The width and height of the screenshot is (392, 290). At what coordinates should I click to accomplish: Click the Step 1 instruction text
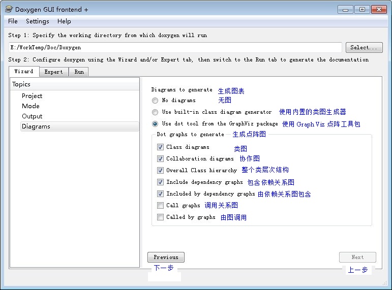107,35
